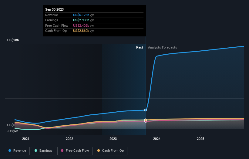
Task: Click the 2024 x-axis label
Action: point(157,139)
